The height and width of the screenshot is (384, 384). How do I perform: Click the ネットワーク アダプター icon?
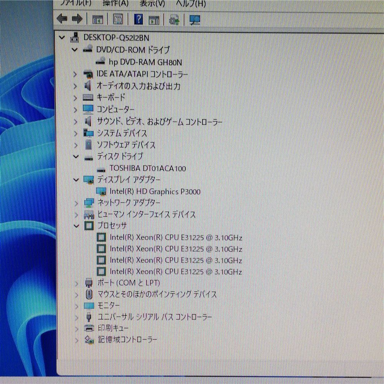click(89, 203)
